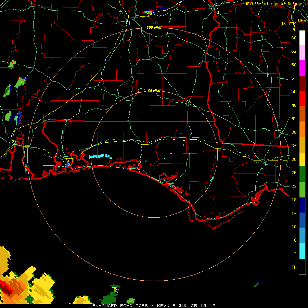Click the 14 legend value label
The height and width of the screenshot is (308, 308).
point(294,214)
